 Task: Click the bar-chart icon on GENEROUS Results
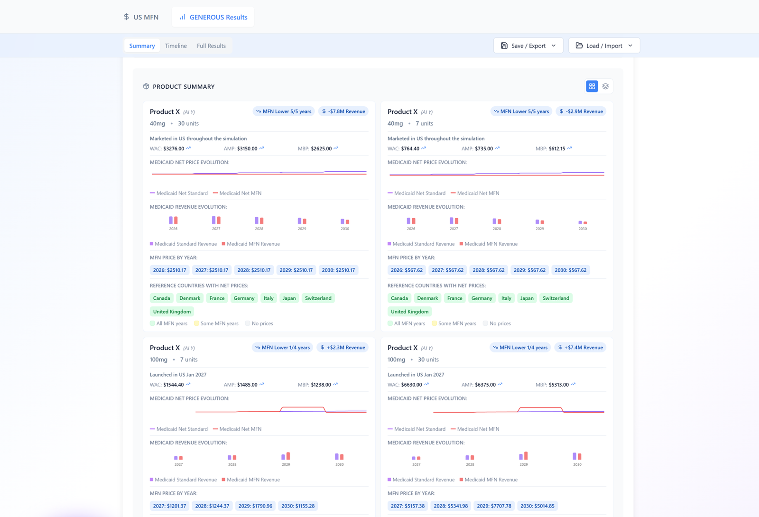click(x=182, y=17)
